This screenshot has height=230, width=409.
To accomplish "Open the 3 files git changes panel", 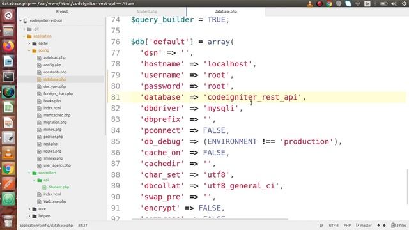I will click(399, 226).
